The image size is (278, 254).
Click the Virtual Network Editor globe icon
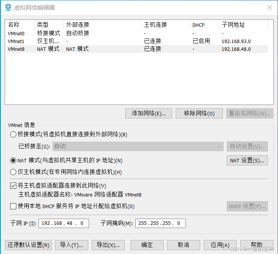click(x=8, y=7)
